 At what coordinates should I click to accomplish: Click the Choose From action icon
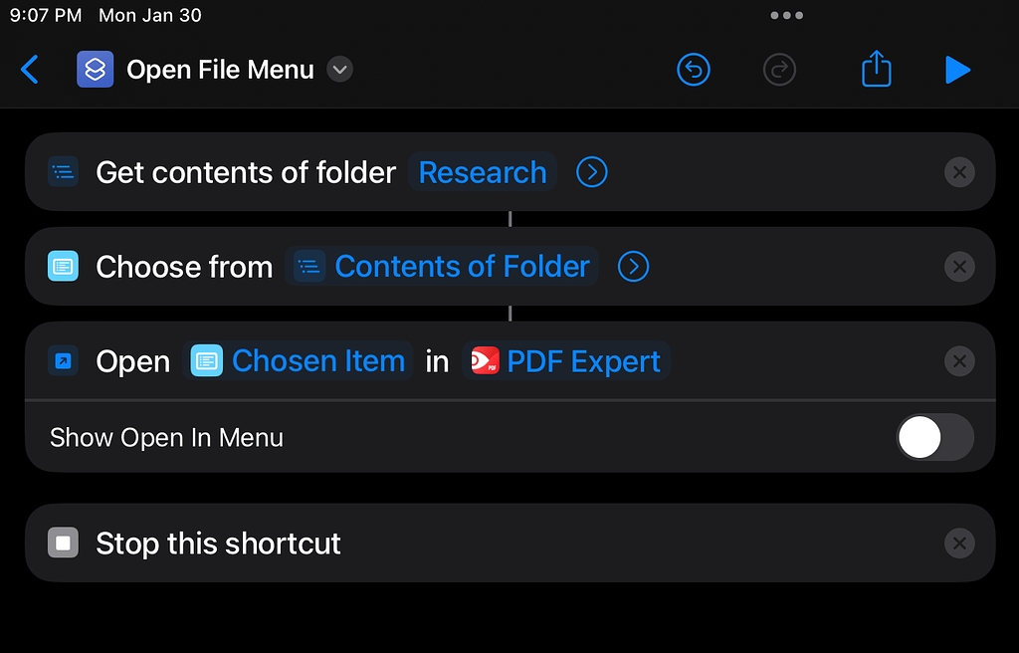(62, 266)
